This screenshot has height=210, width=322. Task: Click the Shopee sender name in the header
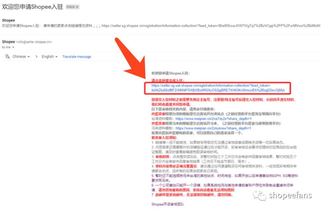(x=8, y=20)
